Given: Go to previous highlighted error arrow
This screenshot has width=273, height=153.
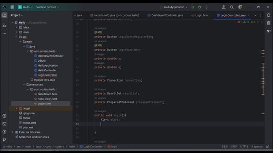Looking at the screenshot, I should [258, 22].
